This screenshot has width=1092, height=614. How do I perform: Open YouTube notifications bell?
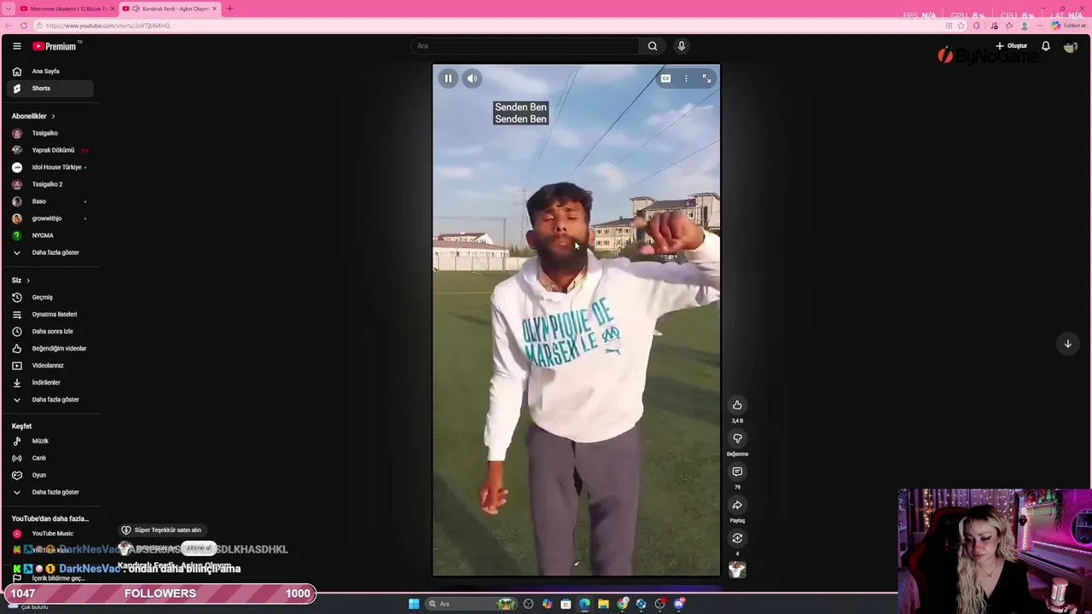[x=1045, y=46]
